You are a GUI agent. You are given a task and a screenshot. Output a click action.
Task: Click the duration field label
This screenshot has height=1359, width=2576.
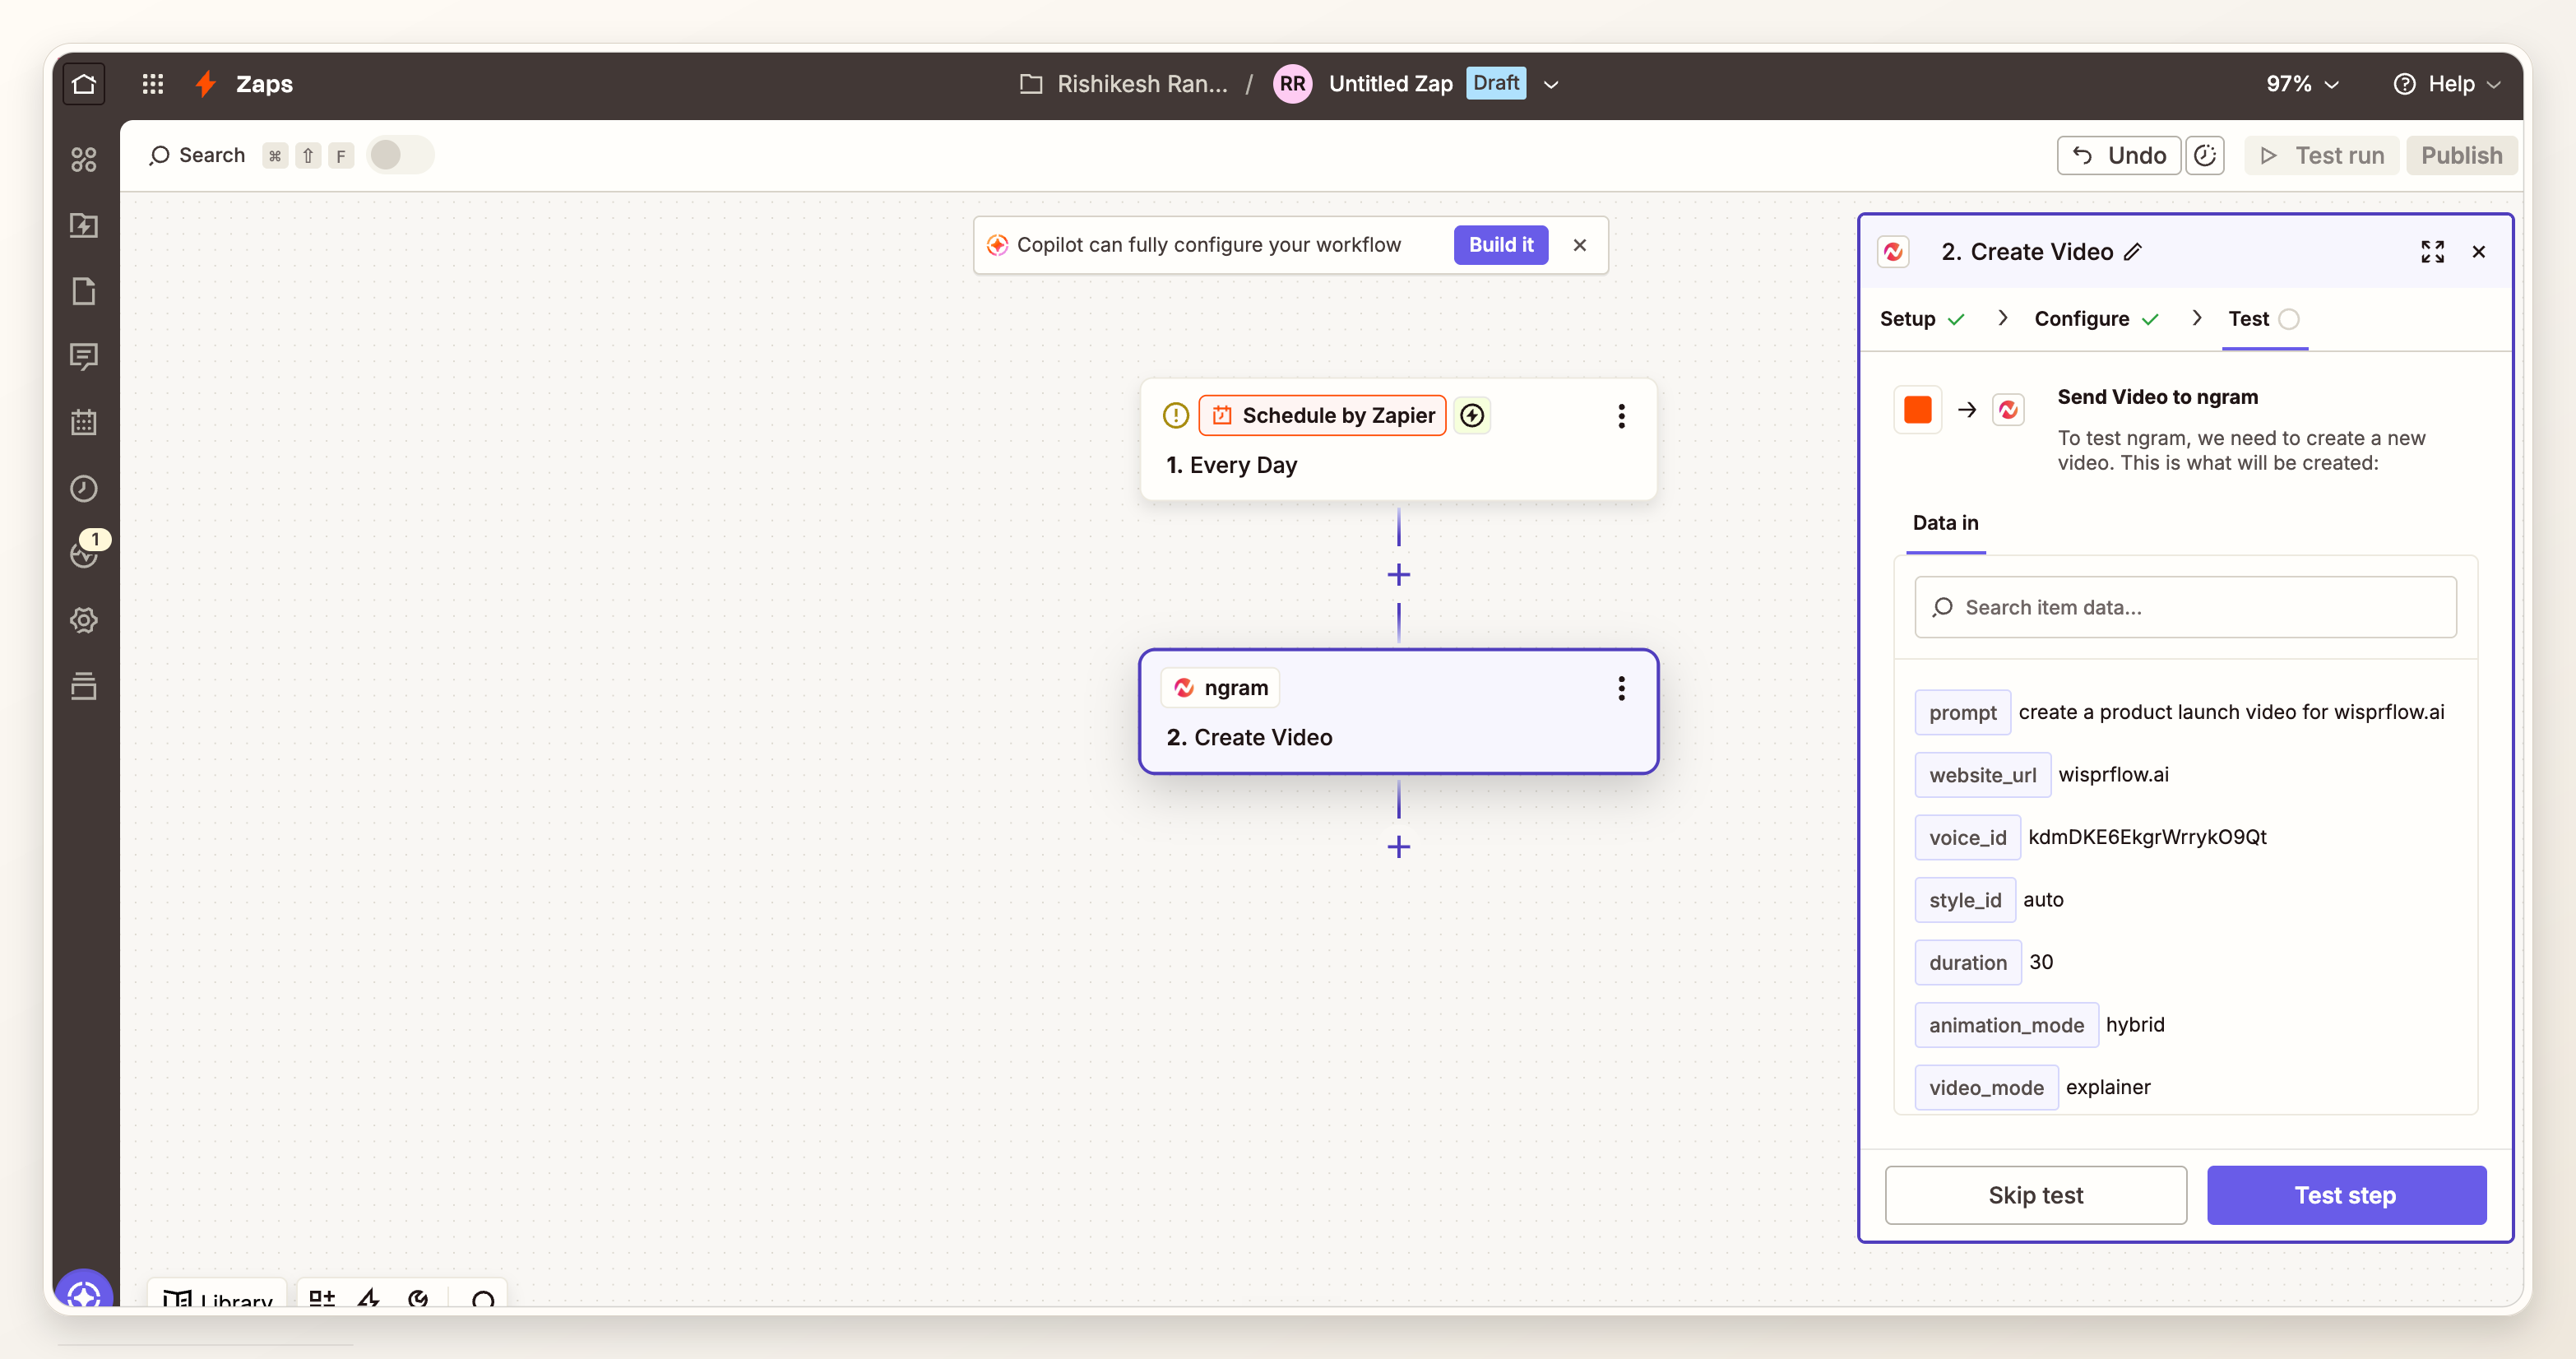coord(1967,963)
